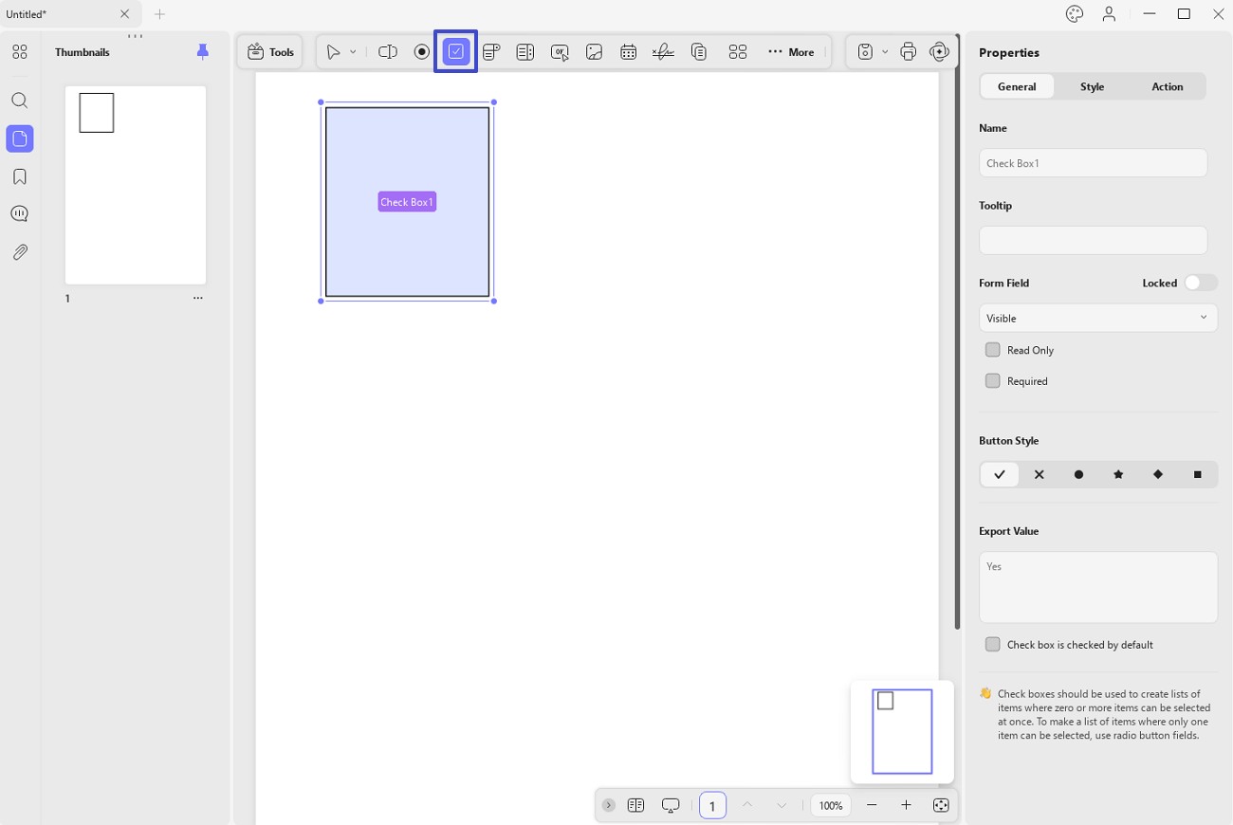Expand the selection cursor tool dropdown arrow
Viewport: 1233px width, 825px height.
(x=353, y=52)
